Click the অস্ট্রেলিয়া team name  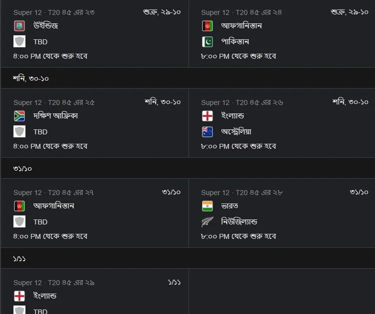[x=236, y=132]
